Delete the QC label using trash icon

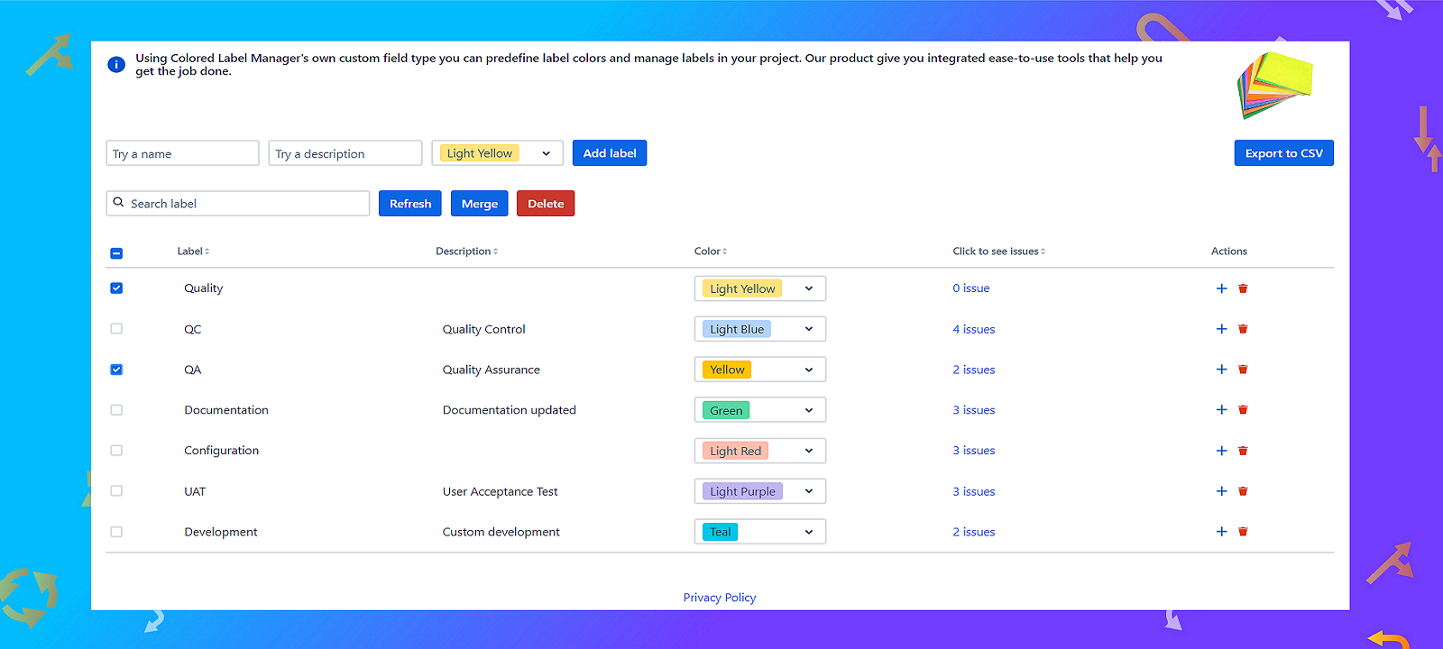tap(1243, 329)
